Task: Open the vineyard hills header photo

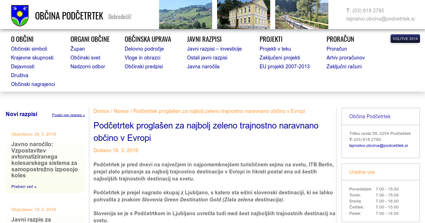Action: click(185, 15)
